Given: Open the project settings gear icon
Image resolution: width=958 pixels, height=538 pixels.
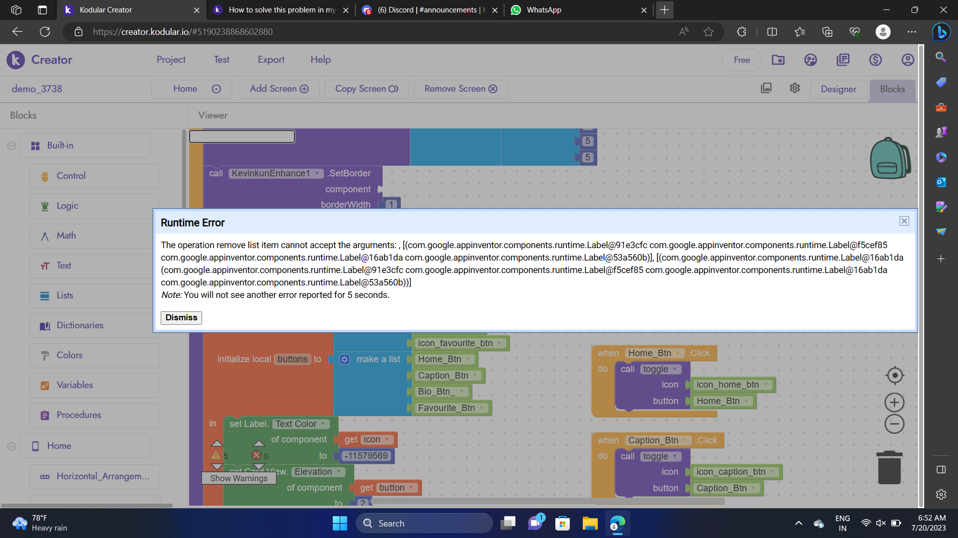Looking at the screenshot, I should point(795,88).
